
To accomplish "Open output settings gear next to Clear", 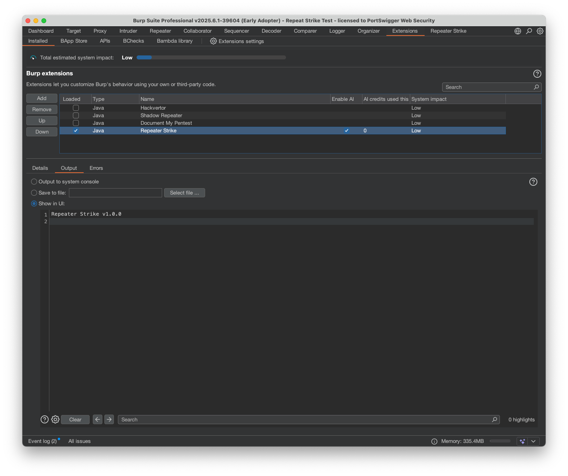I will pyautogui.click(x=55, y=419).
